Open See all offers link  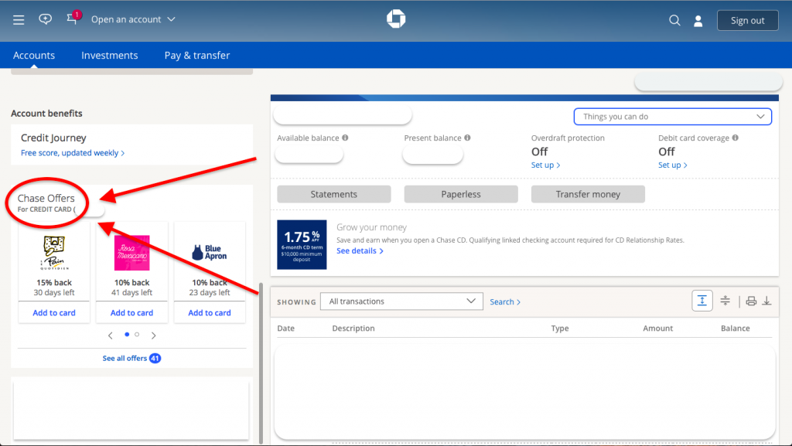coord(131,358)
